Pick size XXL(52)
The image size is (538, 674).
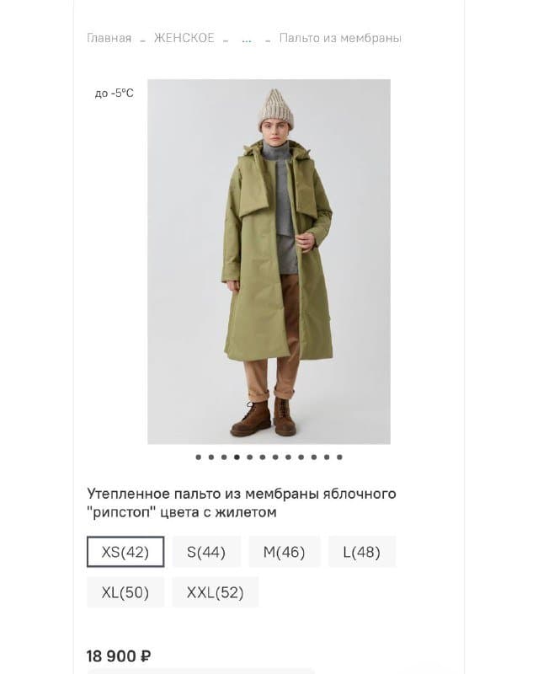(x=216, y=592)
